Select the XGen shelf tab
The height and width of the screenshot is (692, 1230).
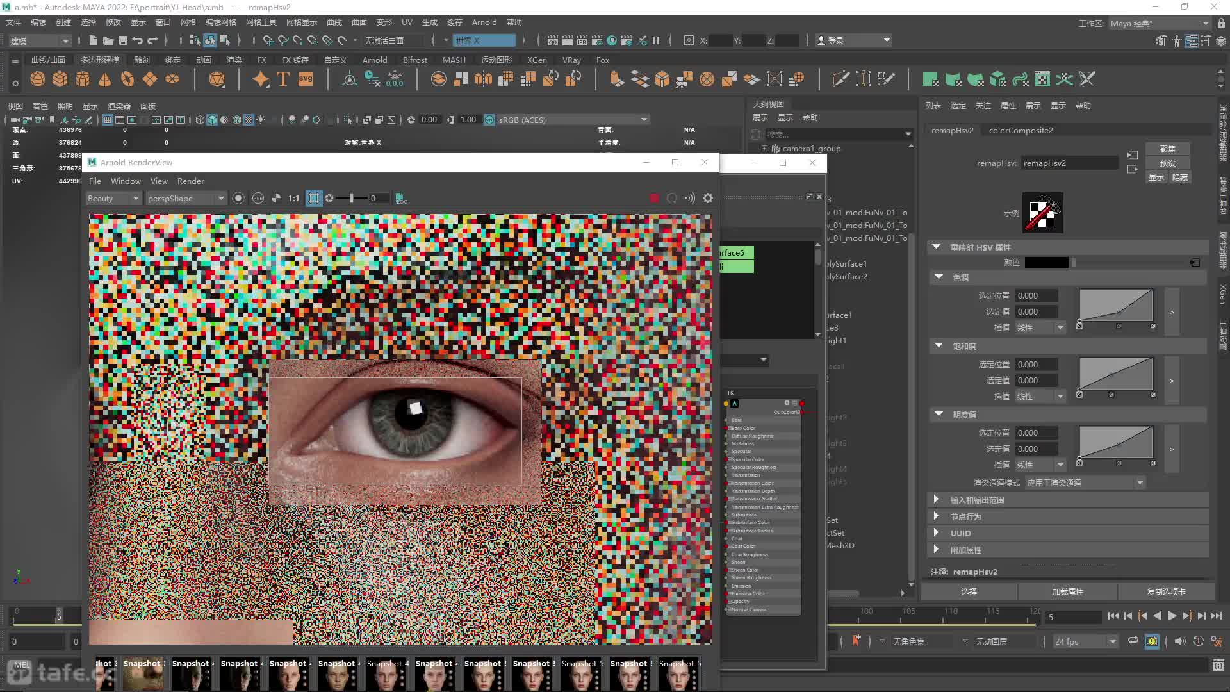[x=537, y=60]
